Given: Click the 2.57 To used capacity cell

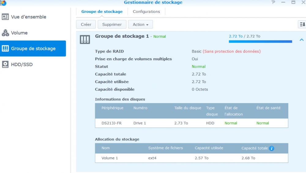Looking at the screenshot, I should click(x=201, y=158).
